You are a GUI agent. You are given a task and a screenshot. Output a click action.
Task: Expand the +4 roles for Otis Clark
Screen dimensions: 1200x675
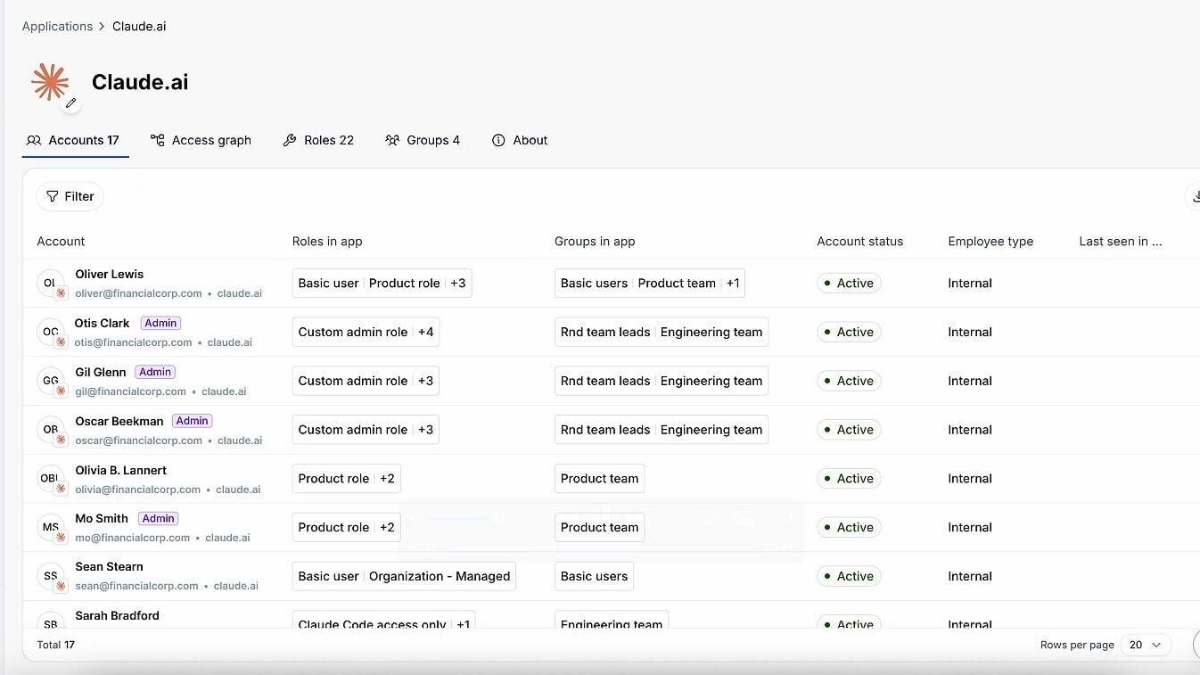tap(426, 332)
